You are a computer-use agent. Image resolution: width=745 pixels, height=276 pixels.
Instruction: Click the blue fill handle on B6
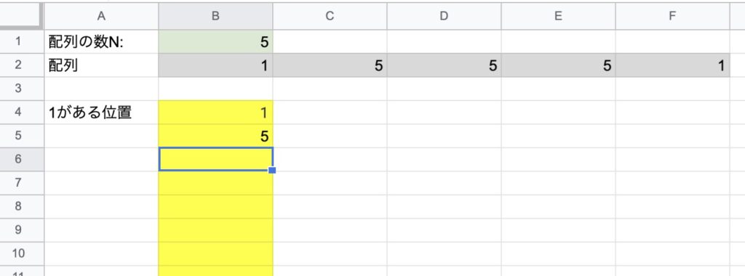click(272, 170)
